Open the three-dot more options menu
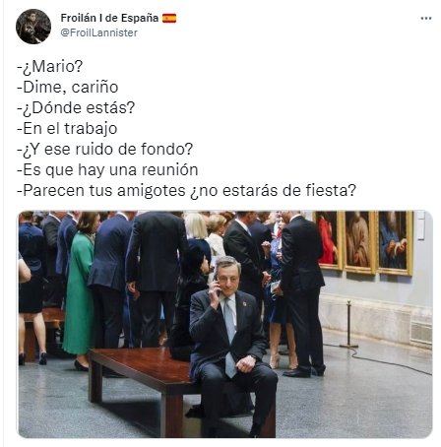This screenshot has height=447, width=441. [425, 19]
